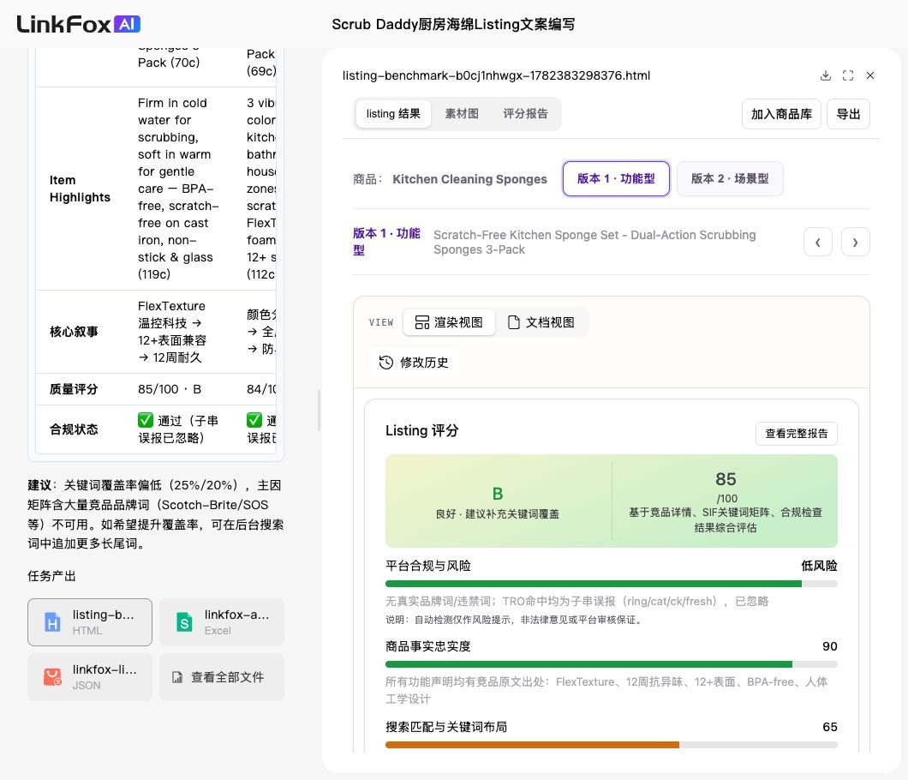Click the Kitchen Cleaning Sponges product name
This screenshot has width=908, height=780.
[x=469, y=179]
